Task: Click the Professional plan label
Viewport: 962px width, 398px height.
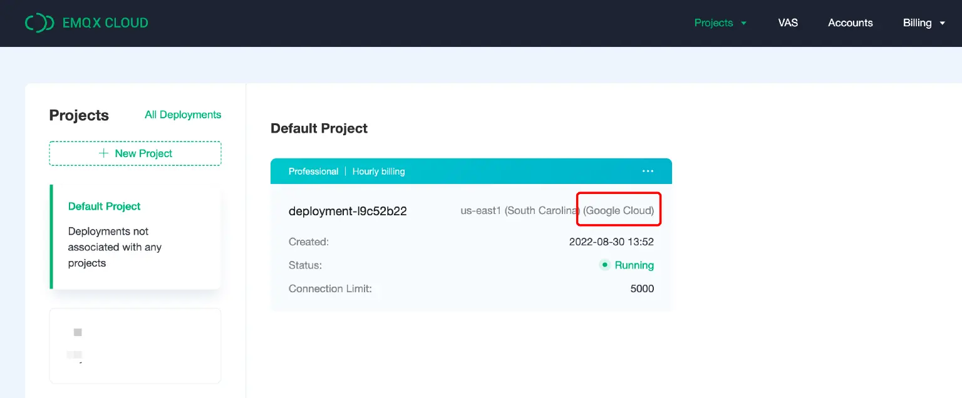Action: [x=313, y=171]
